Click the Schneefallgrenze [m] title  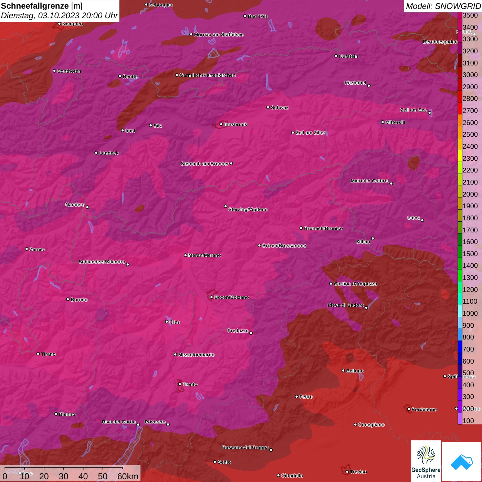(x=42, y=6)
